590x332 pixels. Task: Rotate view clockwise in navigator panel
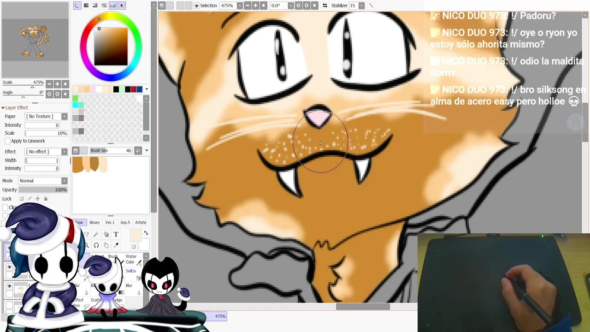pyautogui.click(x=57, y=94)
